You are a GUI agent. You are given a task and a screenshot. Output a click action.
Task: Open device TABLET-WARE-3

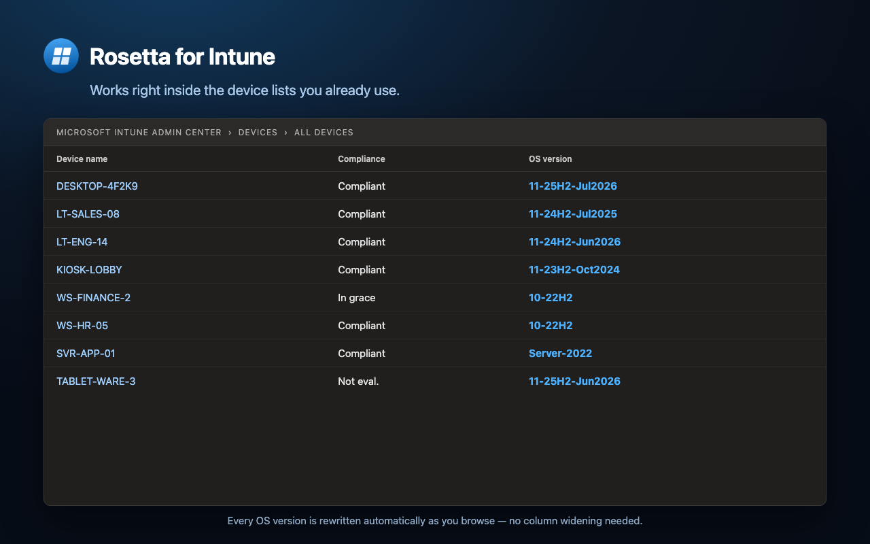click(96, 381)
